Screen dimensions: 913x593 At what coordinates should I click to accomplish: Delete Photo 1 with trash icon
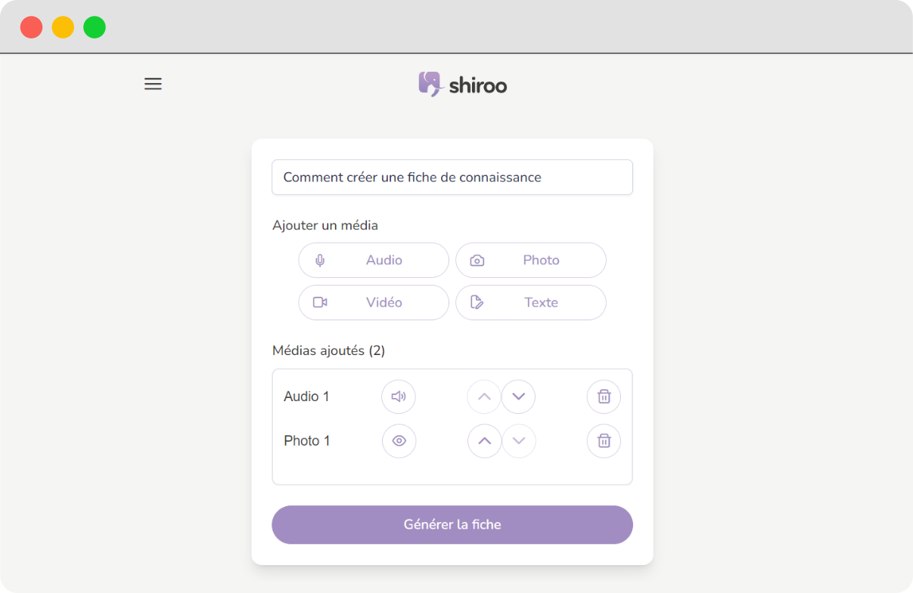(x=604, y=441)
